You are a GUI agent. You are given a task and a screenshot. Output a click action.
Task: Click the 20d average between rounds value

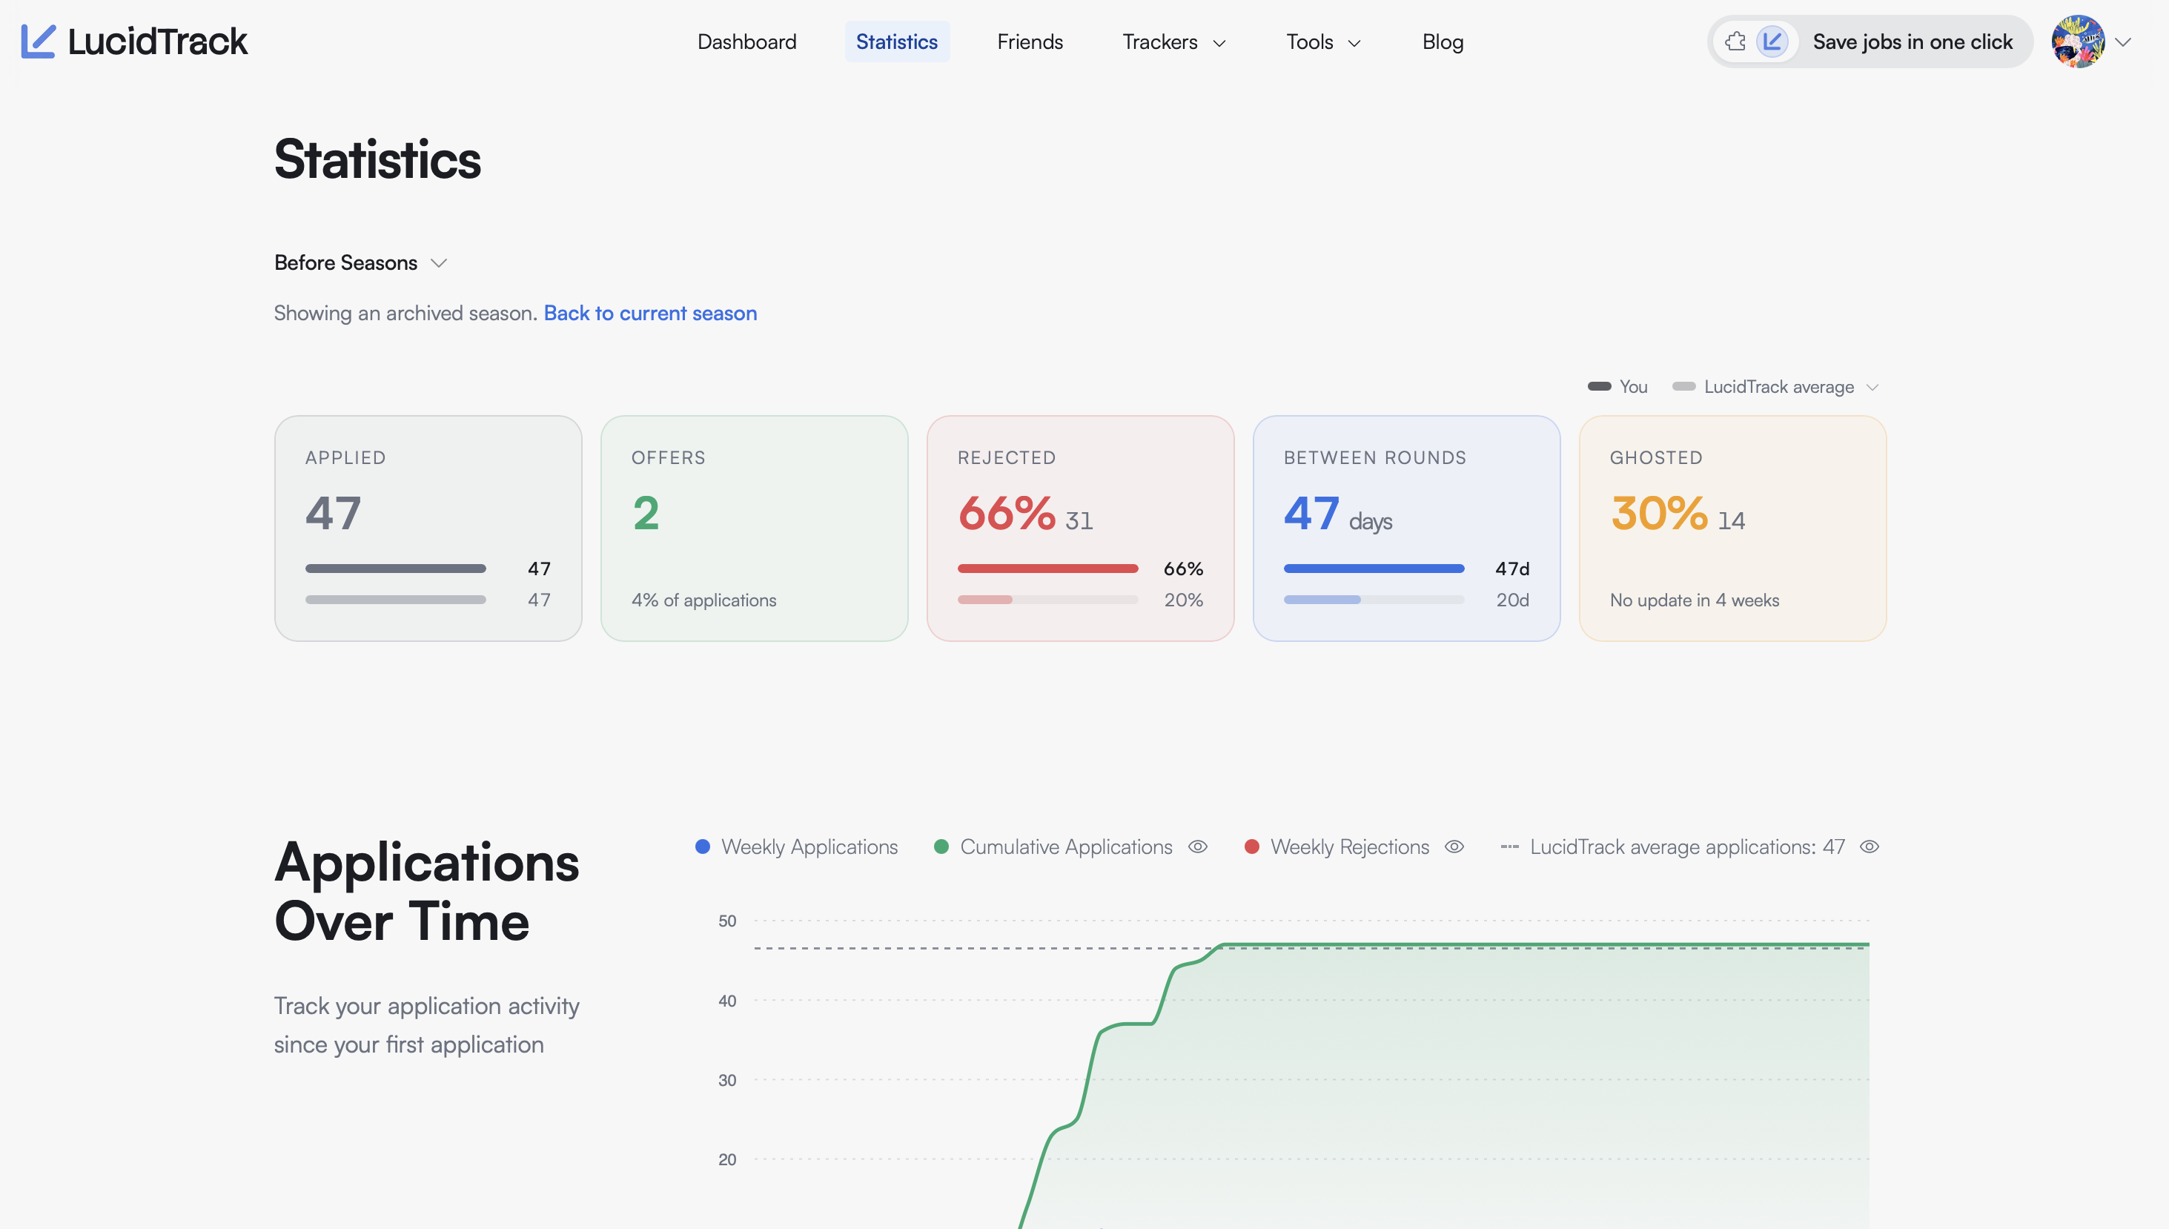pyautogui.click(x=1512, y=600)
